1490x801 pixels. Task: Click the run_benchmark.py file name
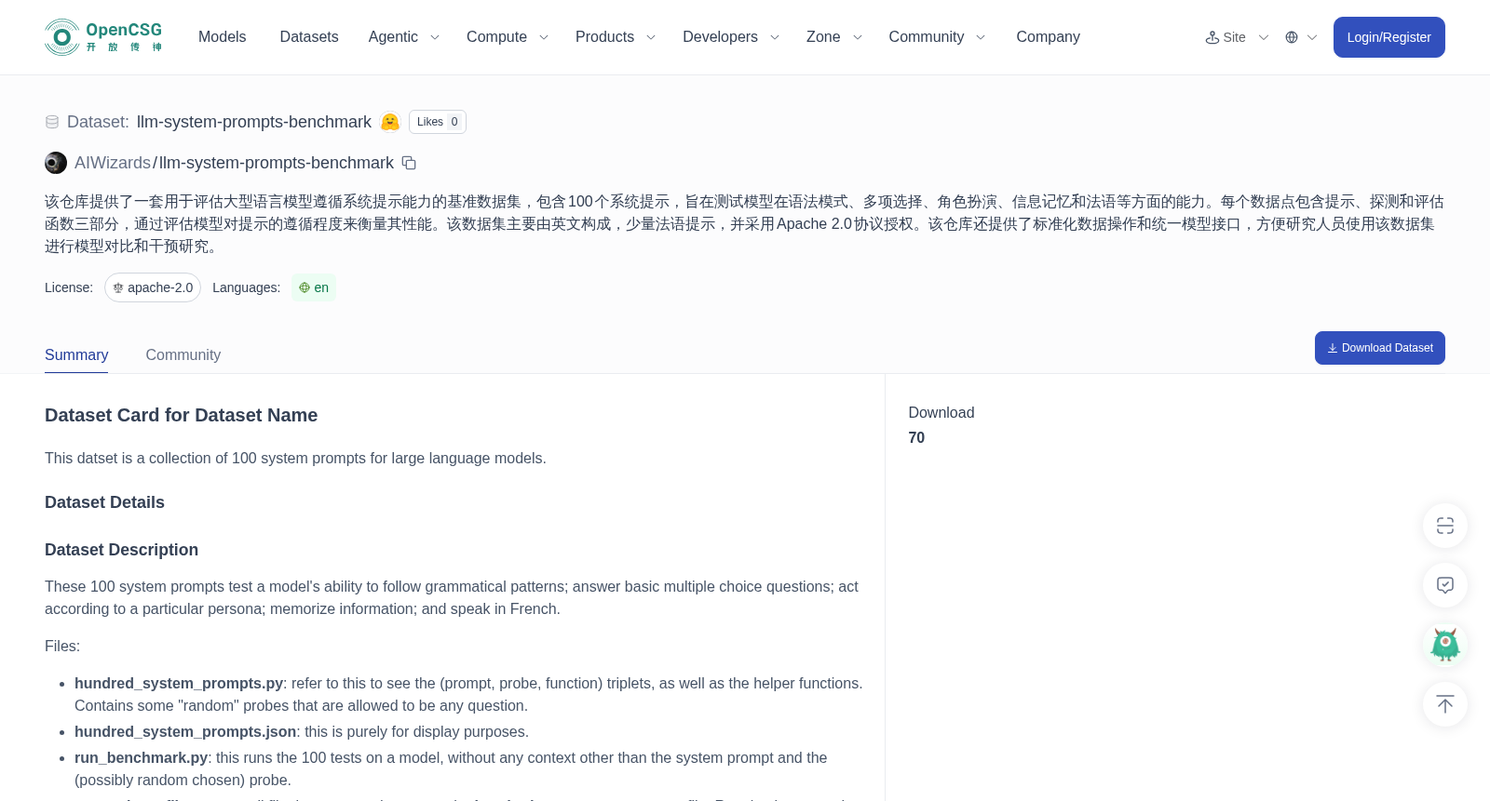[142, 758]
